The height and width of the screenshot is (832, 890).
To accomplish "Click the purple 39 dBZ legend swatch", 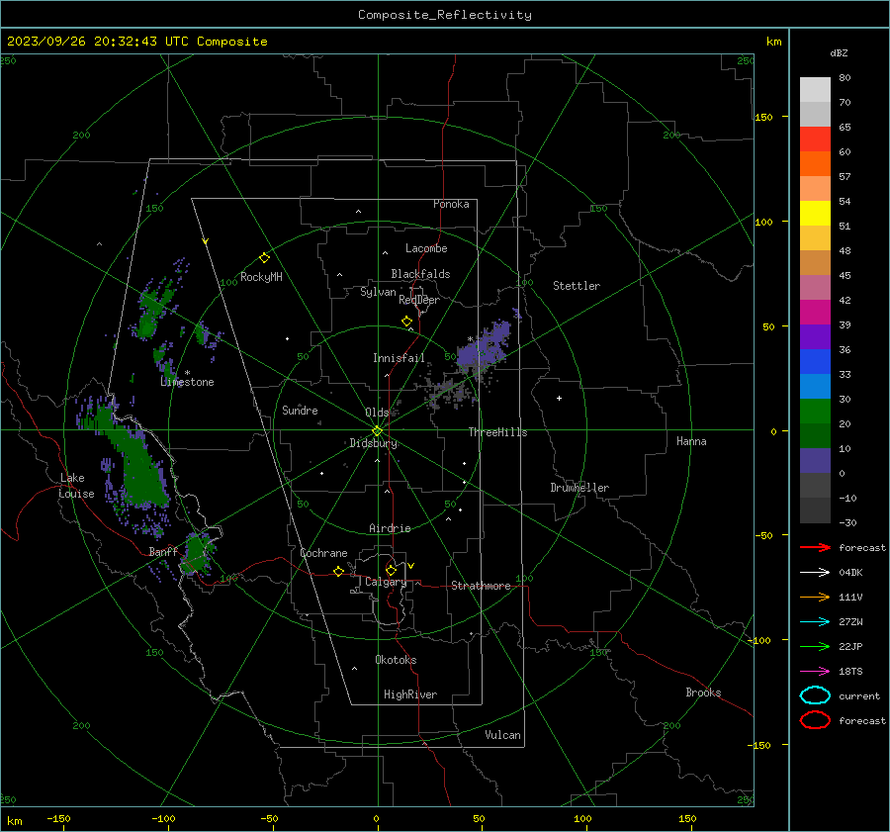I will click(x=815, y=336).
